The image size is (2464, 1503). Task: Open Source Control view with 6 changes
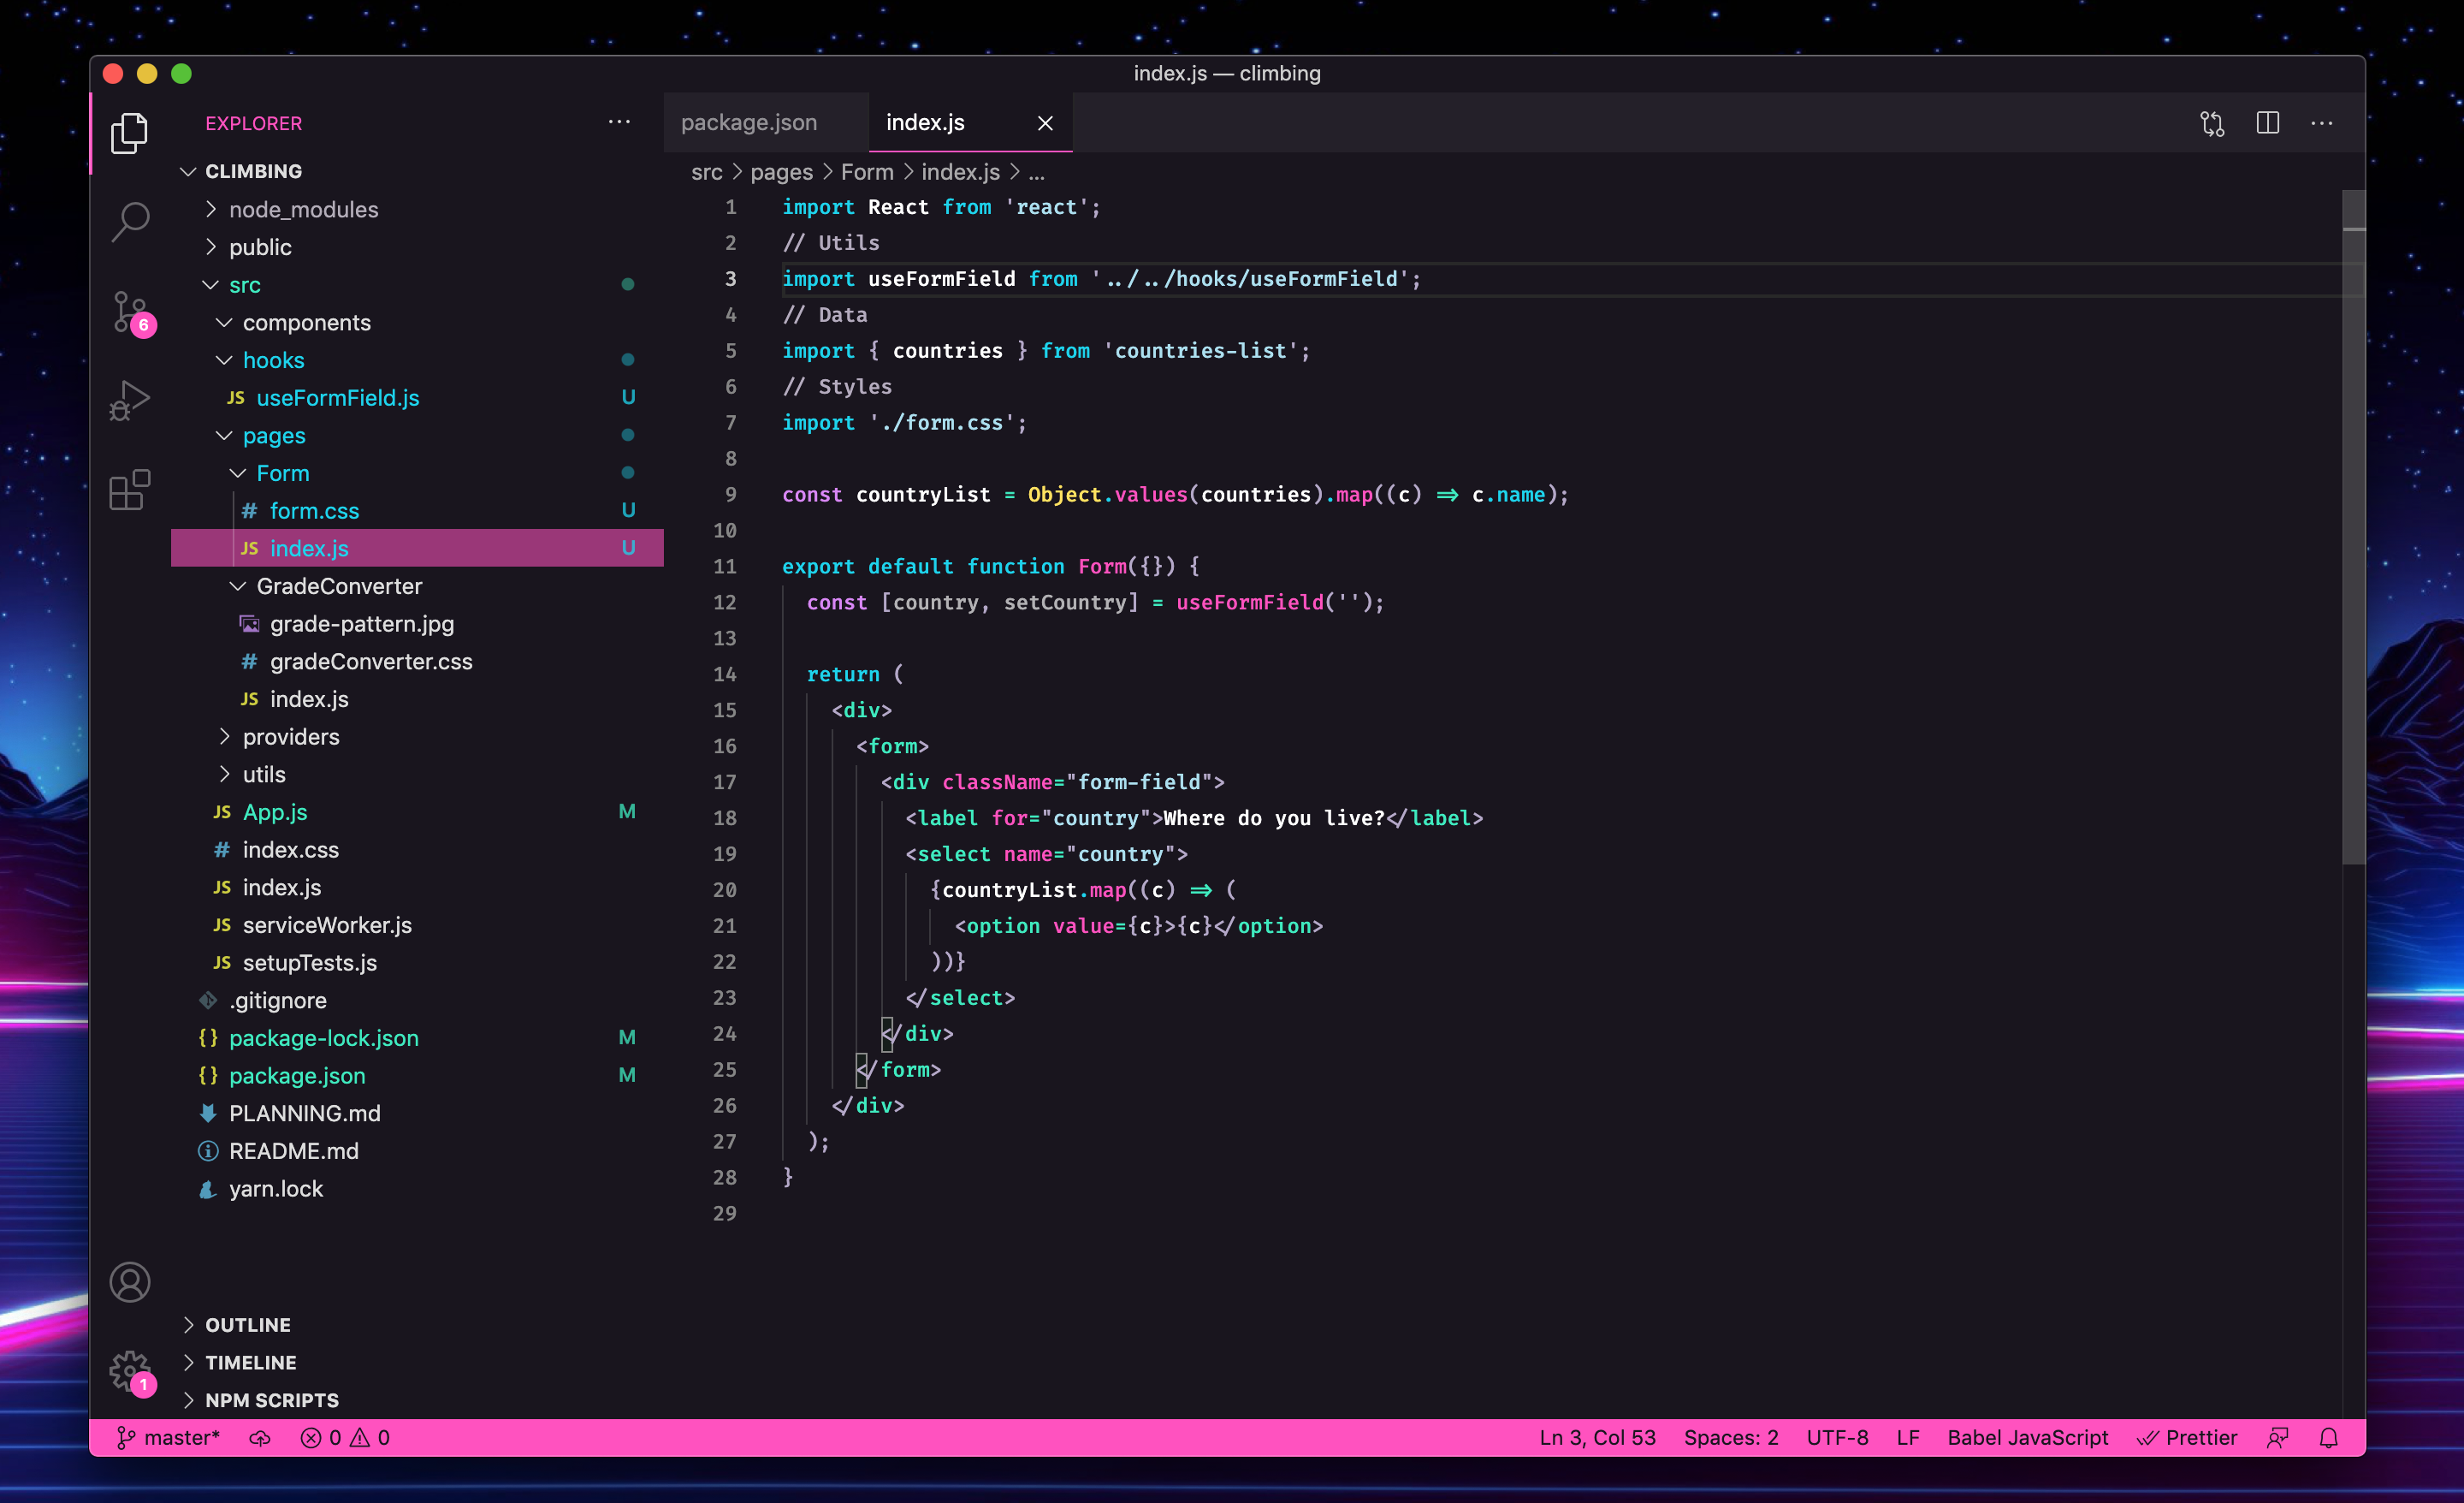[130, 312]
